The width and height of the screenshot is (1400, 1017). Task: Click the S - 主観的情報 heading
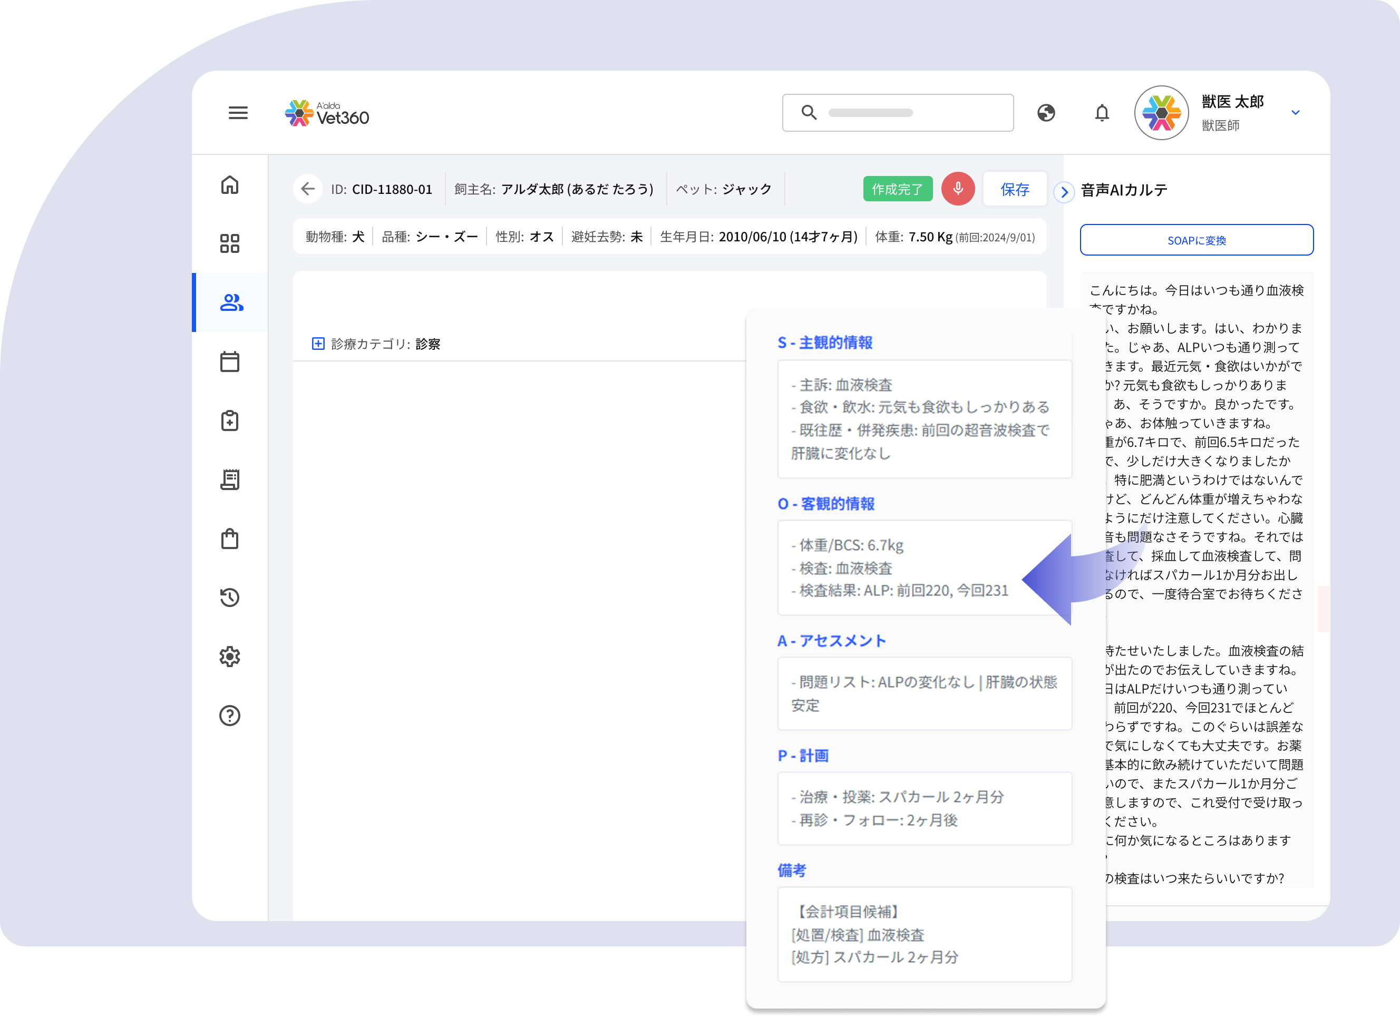click(825, 343)
